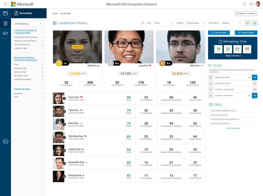This screenshot has height=196, width=263.
Task: Select the document sidebar icon
Action: point(6,23)
